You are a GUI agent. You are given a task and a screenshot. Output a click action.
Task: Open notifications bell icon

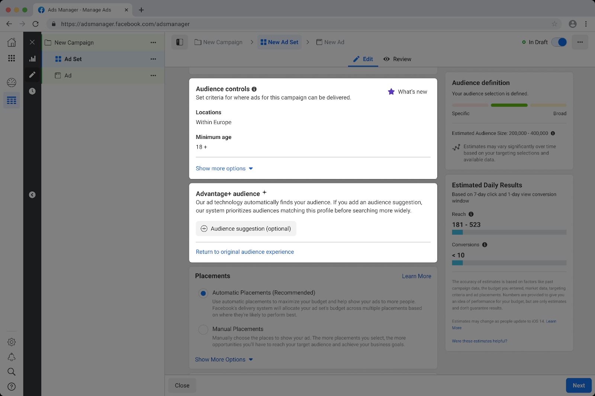click(12, 357)
